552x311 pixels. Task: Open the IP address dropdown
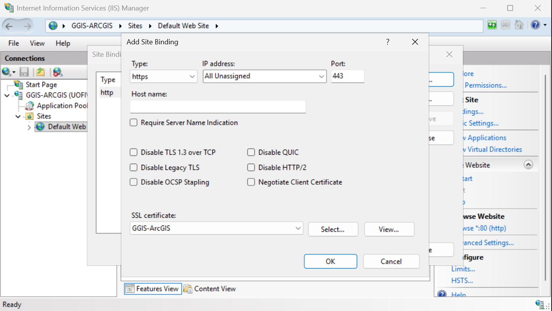tap(265, 77)
